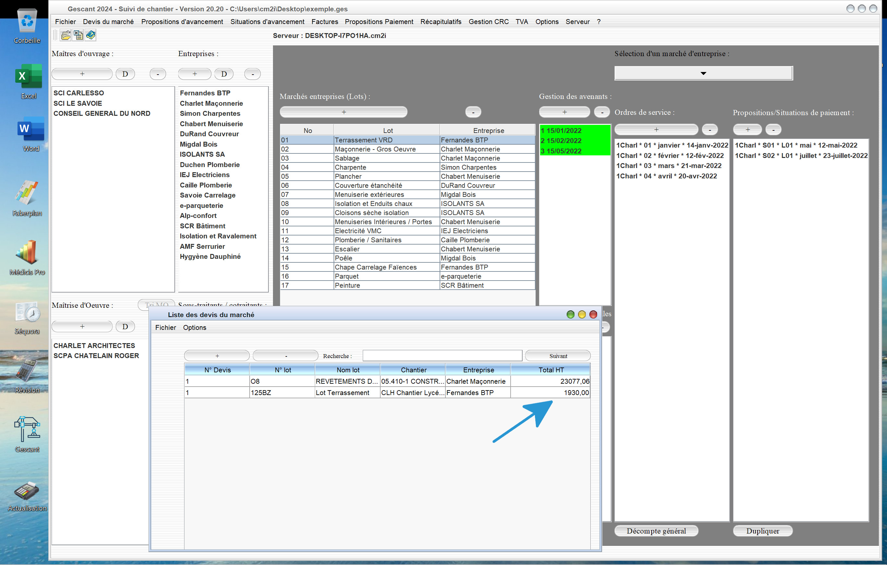
Task: Open the Médicis Pro desktop icon
Action: pos(27,258)
